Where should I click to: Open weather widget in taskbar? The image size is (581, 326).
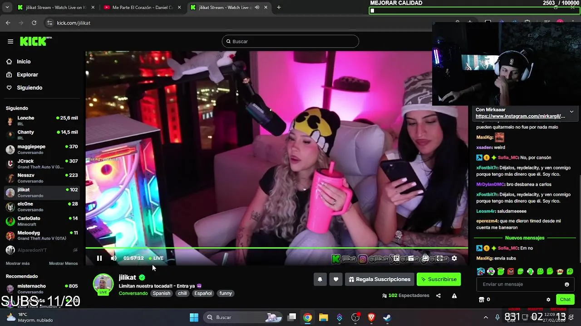tap(30, 317)
